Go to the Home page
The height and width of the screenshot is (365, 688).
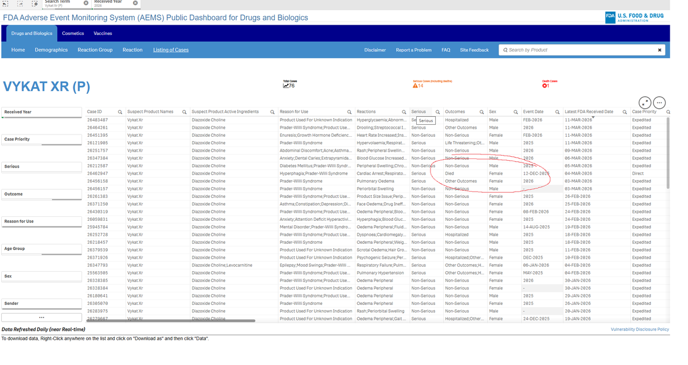coord(18,50)
